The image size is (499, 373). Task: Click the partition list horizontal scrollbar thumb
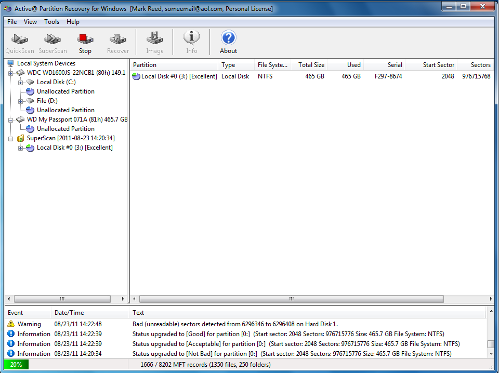[292, 299]
